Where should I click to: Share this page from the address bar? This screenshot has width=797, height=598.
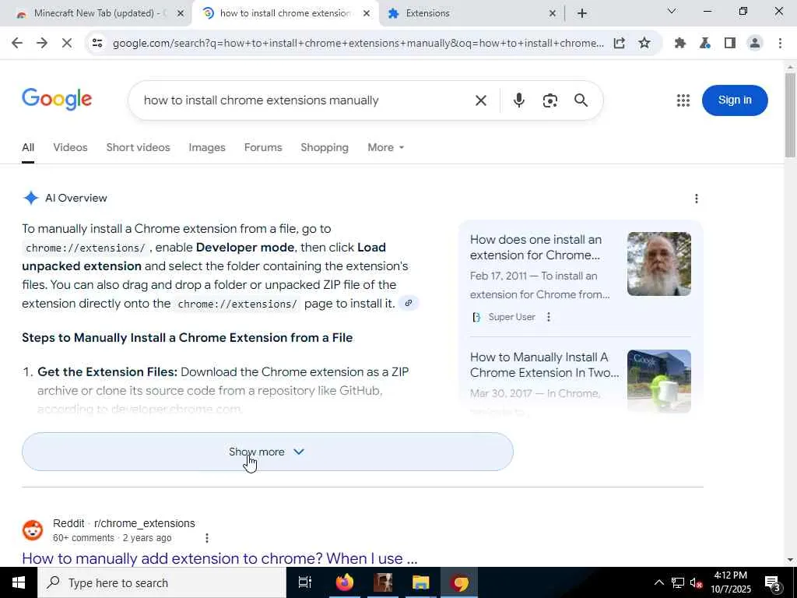click(x=619, y=44)
